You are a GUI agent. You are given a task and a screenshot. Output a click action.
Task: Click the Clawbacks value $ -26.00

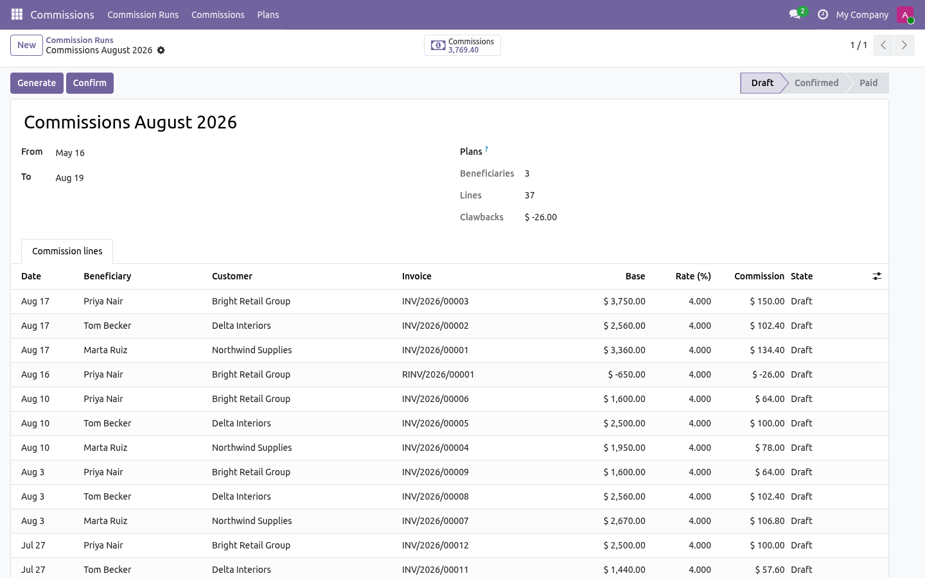(x=541, y=217)
